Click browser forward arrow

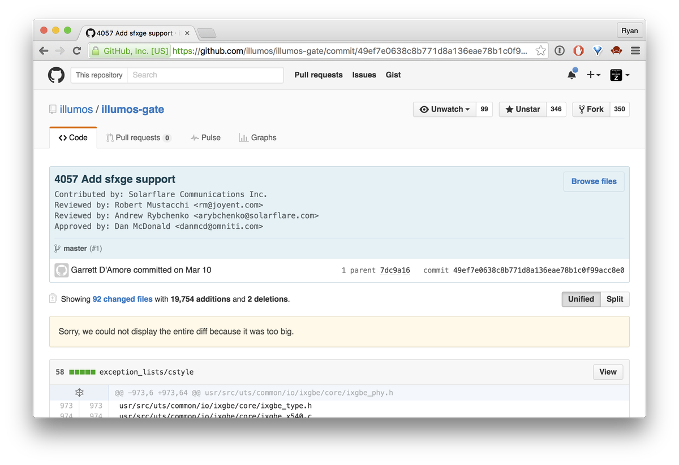coord(60,51)
